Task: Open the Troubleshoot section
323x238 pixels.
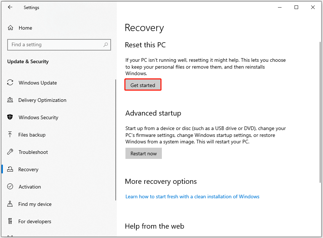Action: pyautogui.click(x=33, y=152)
